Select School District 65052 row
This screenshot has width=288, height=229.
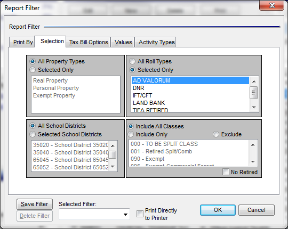[70, 167]
